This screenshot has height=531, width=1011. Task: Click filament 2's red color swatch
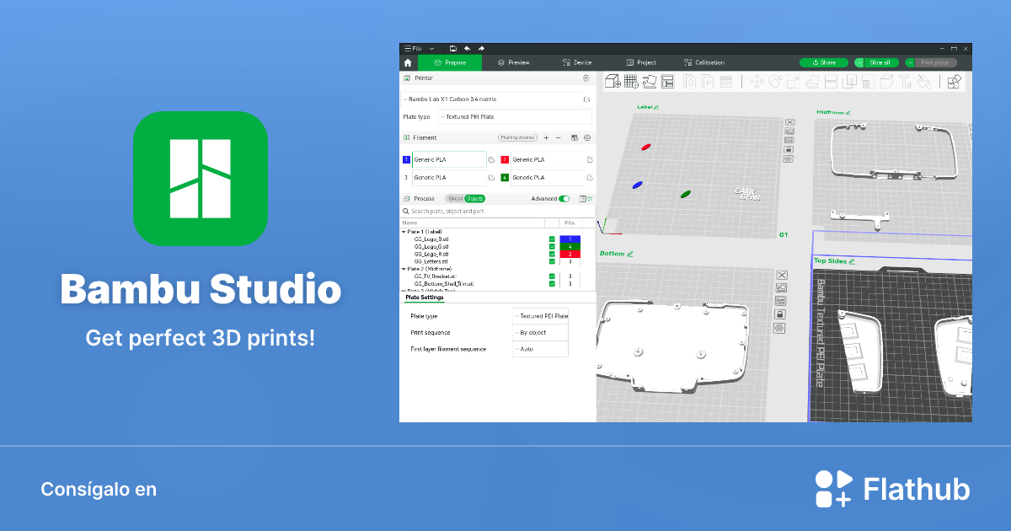click(505, 159)
